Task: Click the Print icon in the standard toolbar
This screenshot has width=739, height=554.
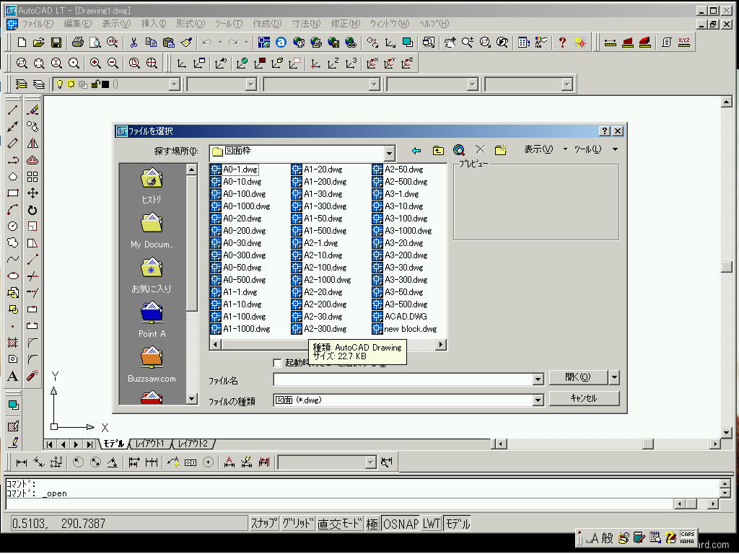Action: coord(78,43)
